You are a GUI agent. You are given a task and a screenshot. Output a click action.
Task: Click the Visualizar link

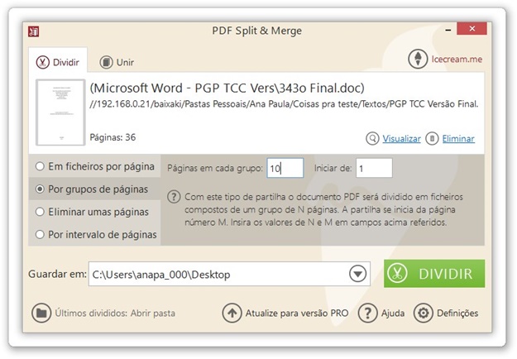tap(401, 139)
